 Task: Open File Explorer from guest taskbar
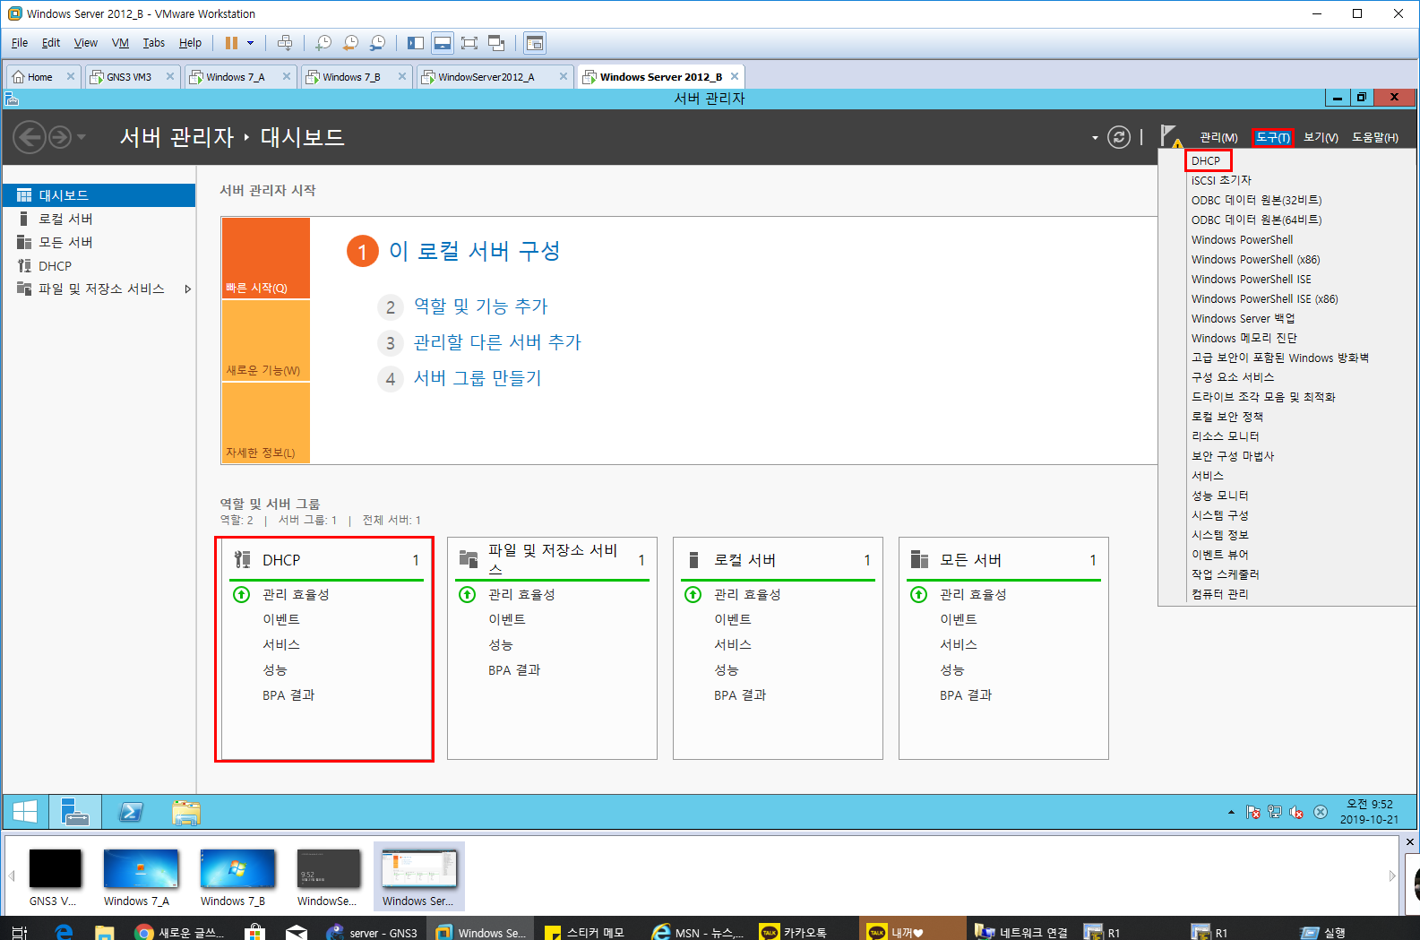coord(185,812)
